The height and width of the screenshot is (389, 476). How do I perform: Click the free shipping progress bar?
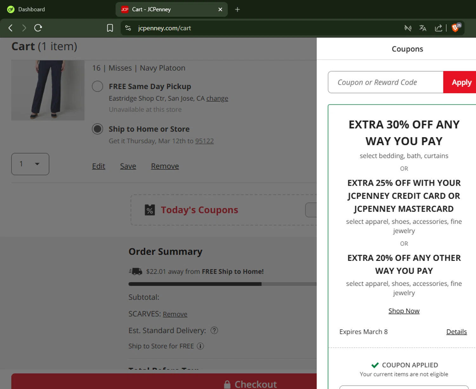point(222,284)
